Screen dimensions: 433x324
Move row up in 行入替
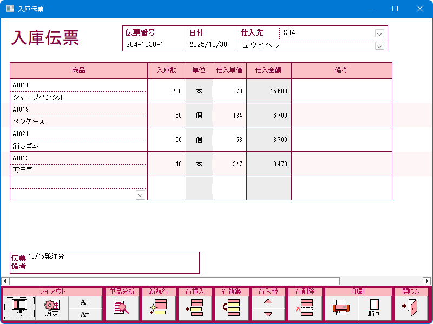pos(268,302)
